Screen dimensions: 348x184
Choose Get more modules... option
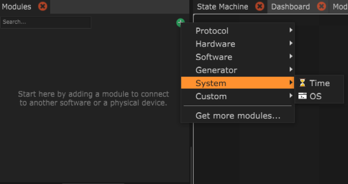point(238,116)
